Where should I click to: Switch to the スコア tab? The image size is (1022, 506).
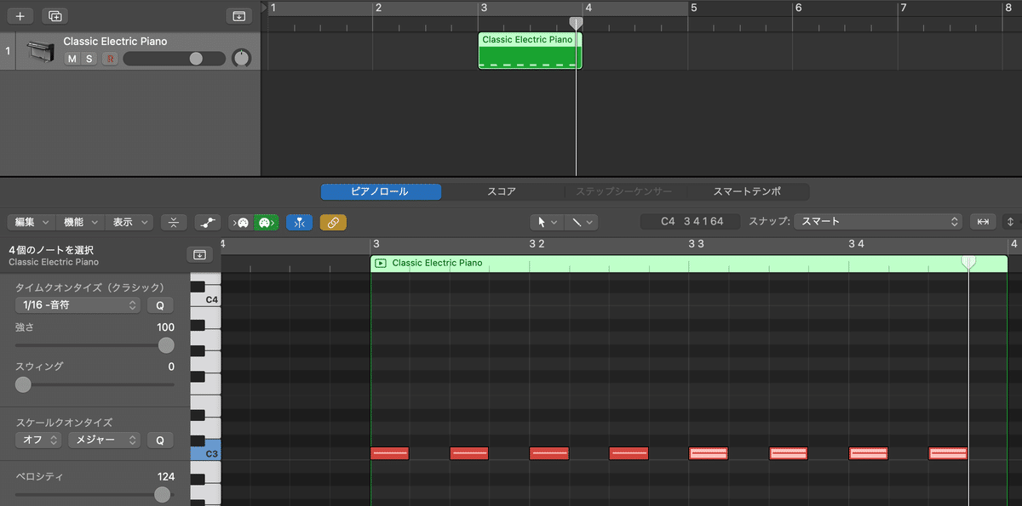(x=503, y=191)
